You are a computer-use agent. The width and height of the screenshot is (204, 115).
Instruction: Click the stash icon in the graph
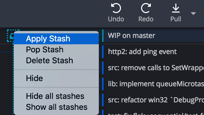(11, 35)
